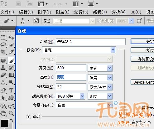The height and width of the screenshot is (129, 154).
Task: Select the Horizontal Type tool
Action: click(11, 90)
